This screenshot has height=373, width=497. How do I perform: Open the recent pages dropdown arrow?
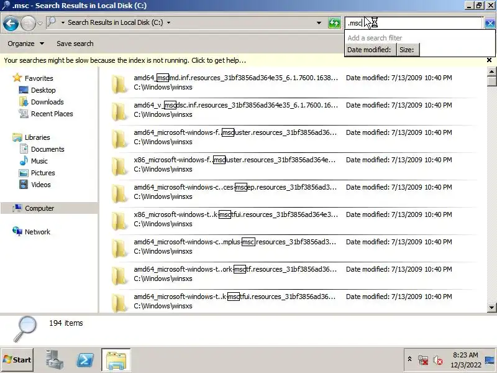point(40,23)
